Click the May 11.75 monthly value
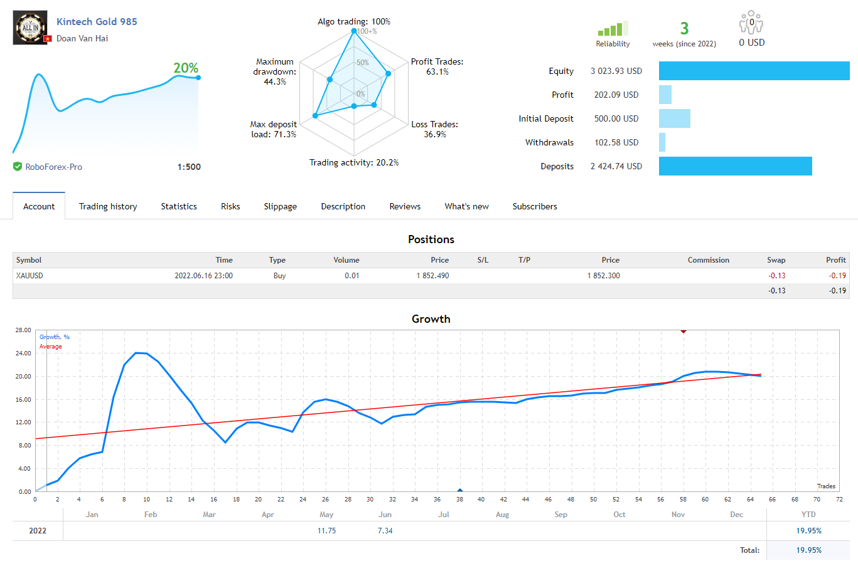This screenshot has height=571, width=858. pos(326,531)
